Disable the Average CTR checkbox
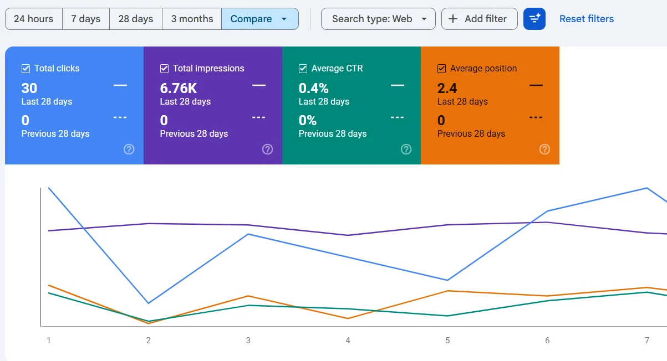Viewport: 667px width, 361px height. pos(303,69)
